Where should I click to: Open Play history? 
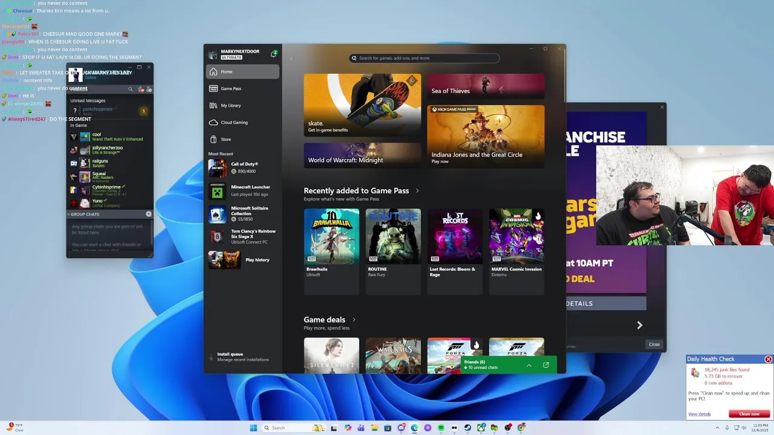243,260
